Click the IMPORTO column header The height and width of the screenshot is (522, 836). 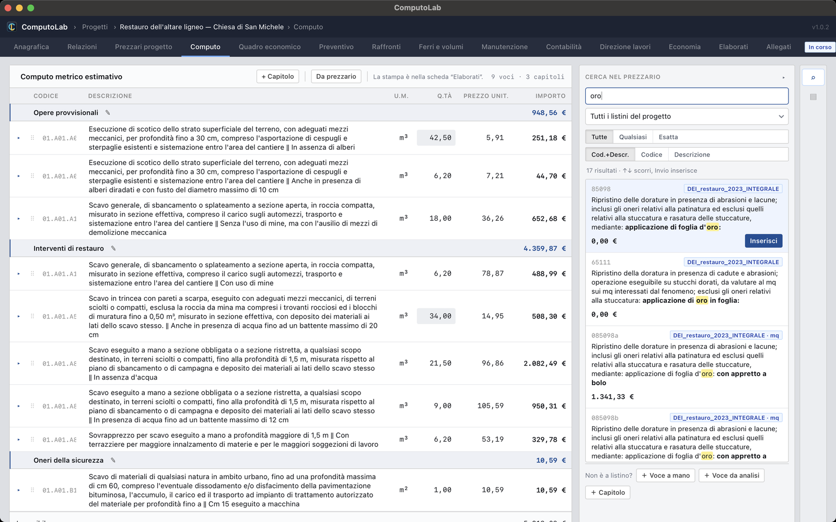(550, 96)
